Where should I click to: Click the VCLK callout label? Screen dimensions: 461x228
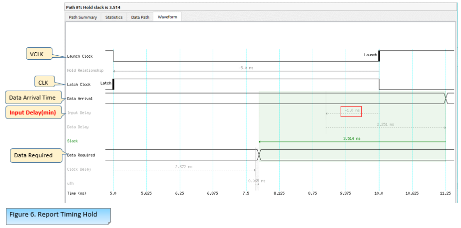39,54
